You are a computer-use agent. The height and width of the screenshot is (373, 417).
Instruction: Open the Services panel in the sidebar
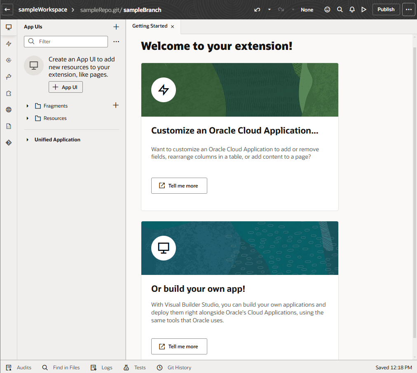coord(9,60)
